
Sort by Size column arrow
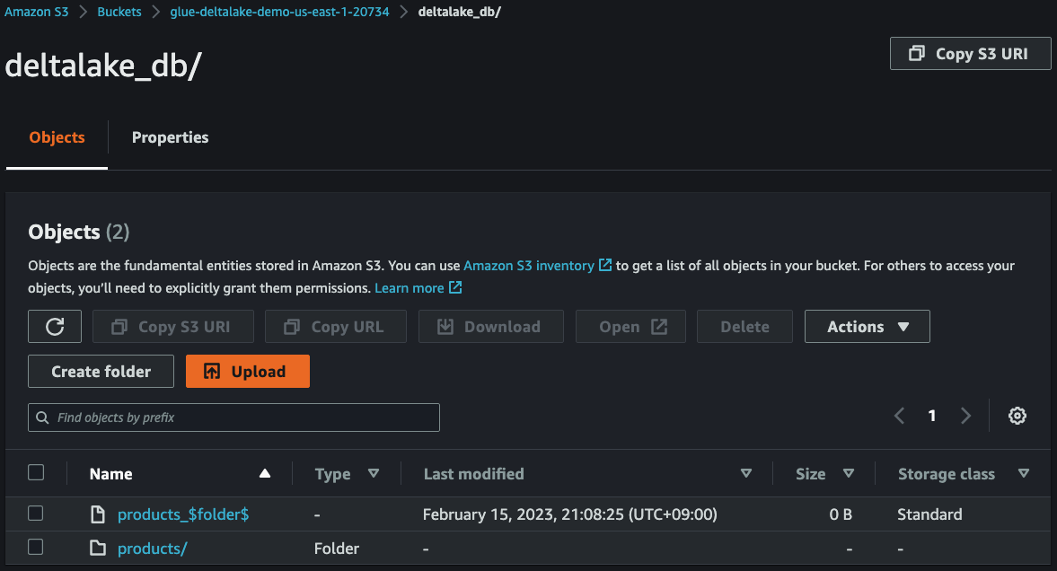point(849,473)
